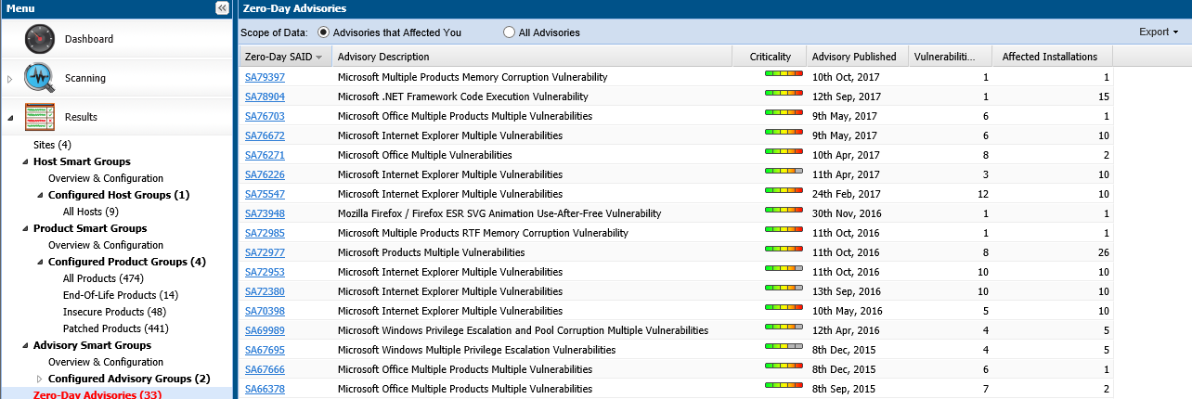
Task: Open advisory link SA78904
Action: pos(265,97)
